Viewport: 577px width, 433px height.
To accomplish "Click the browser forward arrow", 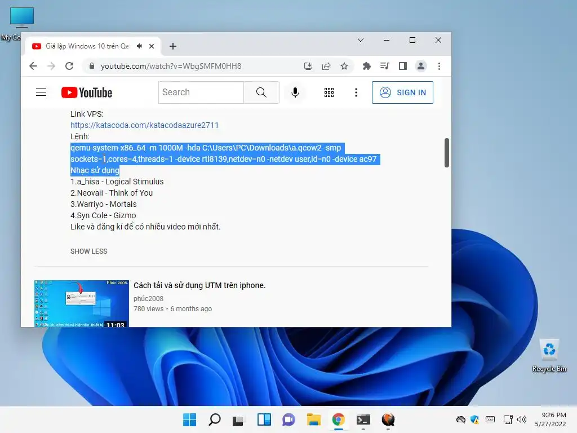I will tap(51, 66).
